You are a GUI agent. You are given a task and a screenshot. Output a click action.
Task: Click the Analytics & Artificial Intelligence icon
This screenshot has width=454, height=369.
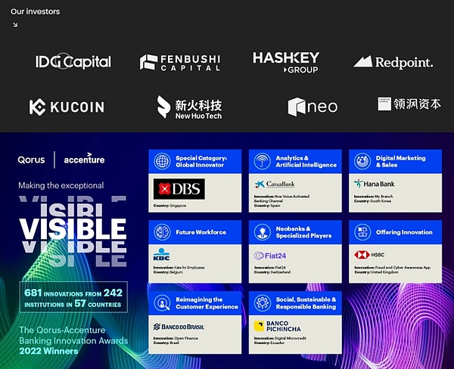[x=262, y=161]
